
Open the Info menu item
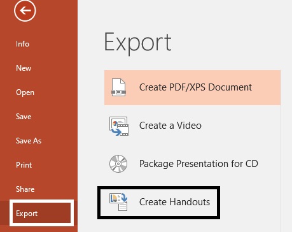pos(22,44)
